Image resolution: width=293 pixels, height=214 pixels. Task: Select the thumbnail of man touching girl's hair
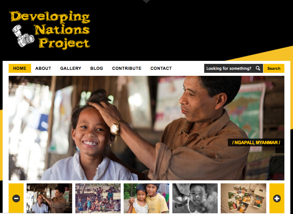[x=49, y=198]
